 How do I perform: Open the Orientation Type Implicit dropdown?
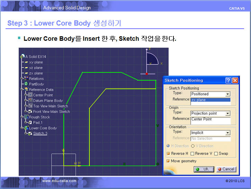pos(227,133)
